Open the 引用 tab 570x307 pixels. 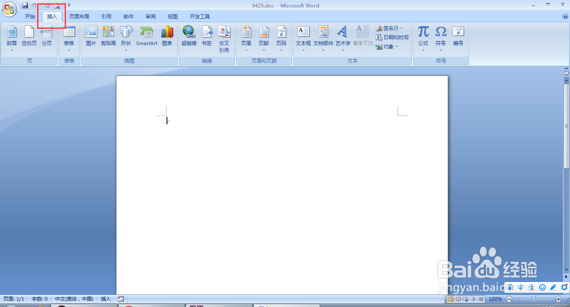106,17
